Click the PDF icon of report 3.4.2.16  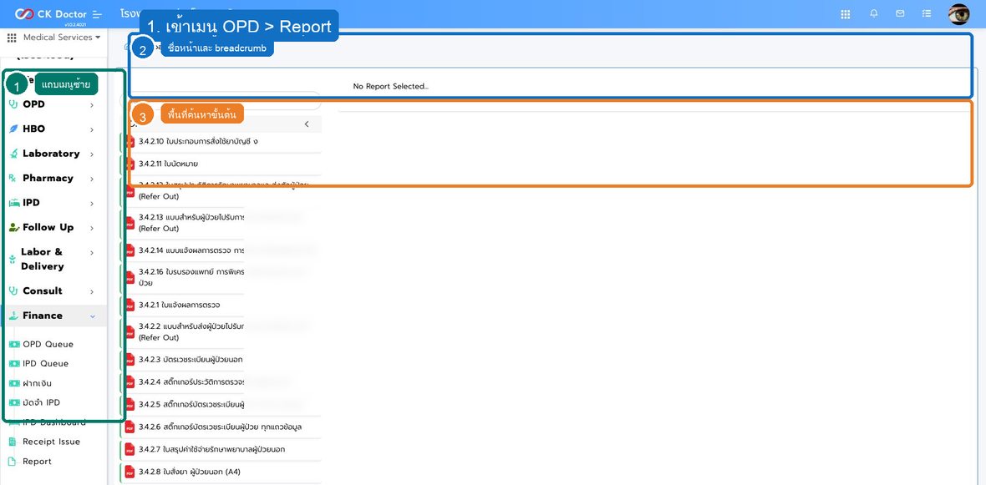pos(130,277)
